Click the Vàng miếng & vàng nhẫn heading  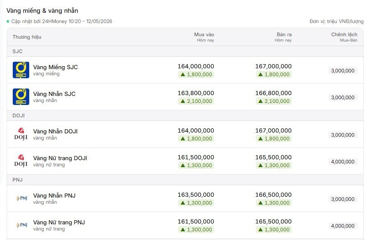[42, 11]
